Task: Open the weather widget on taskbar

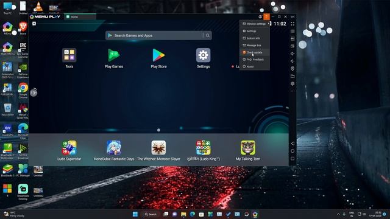Action: tap(15, 214)
